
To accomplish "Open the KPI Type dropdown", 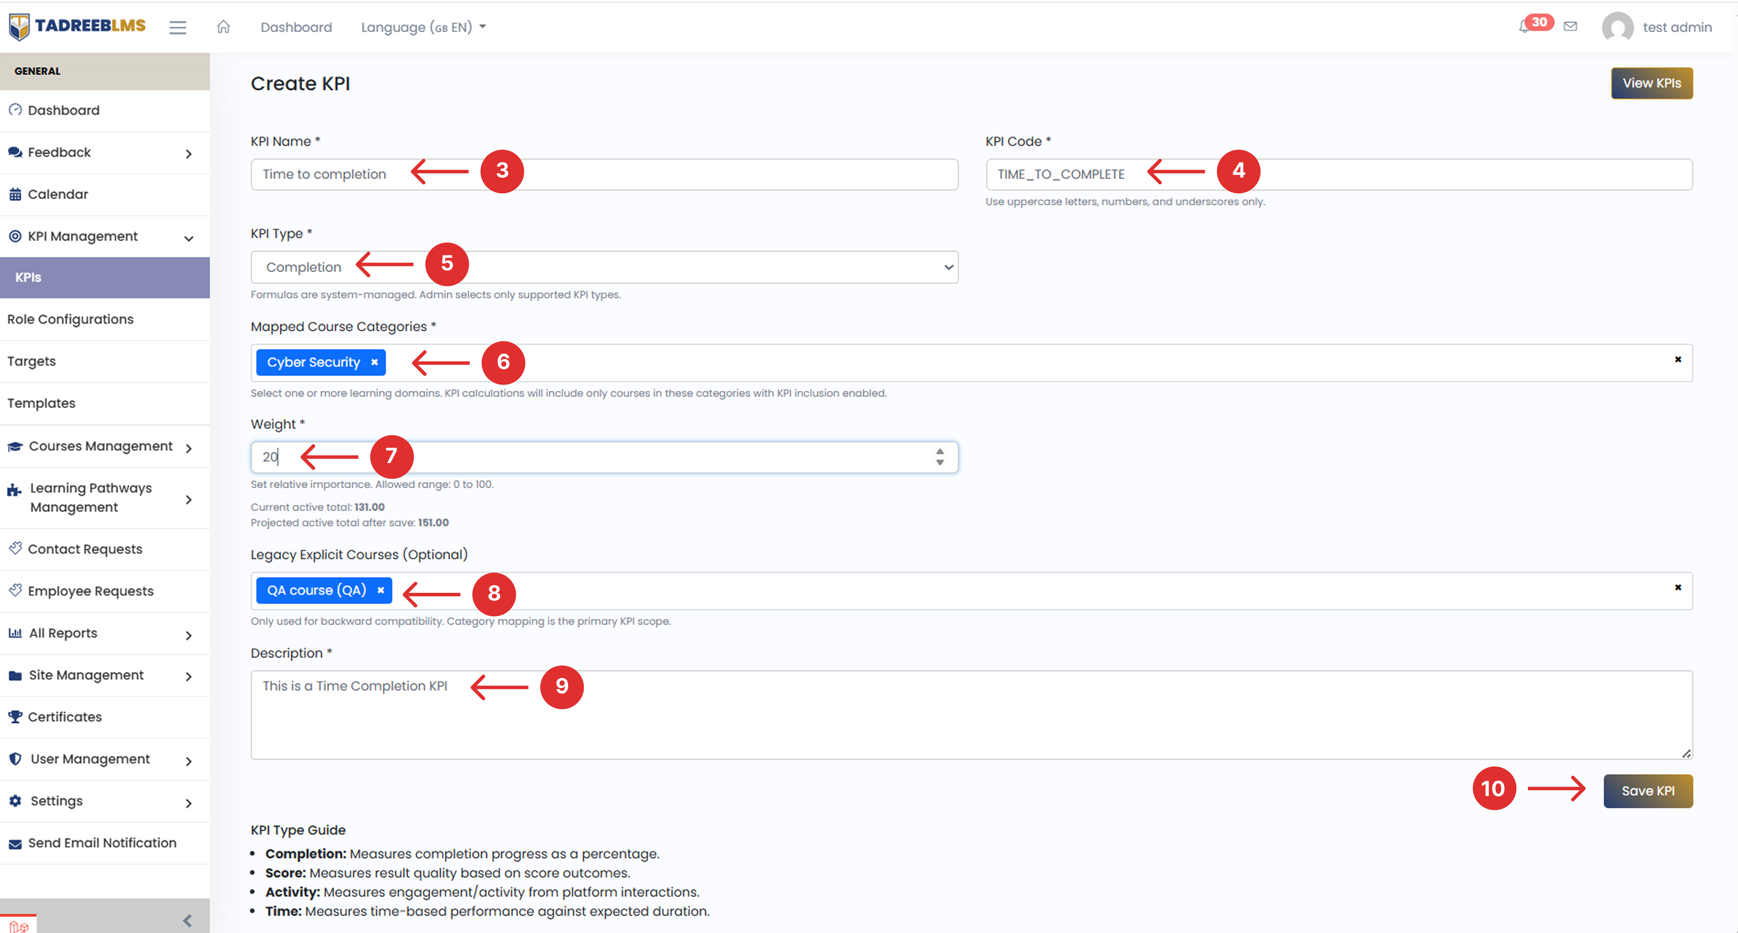I will pyautogui.click(x=604, y=267).
